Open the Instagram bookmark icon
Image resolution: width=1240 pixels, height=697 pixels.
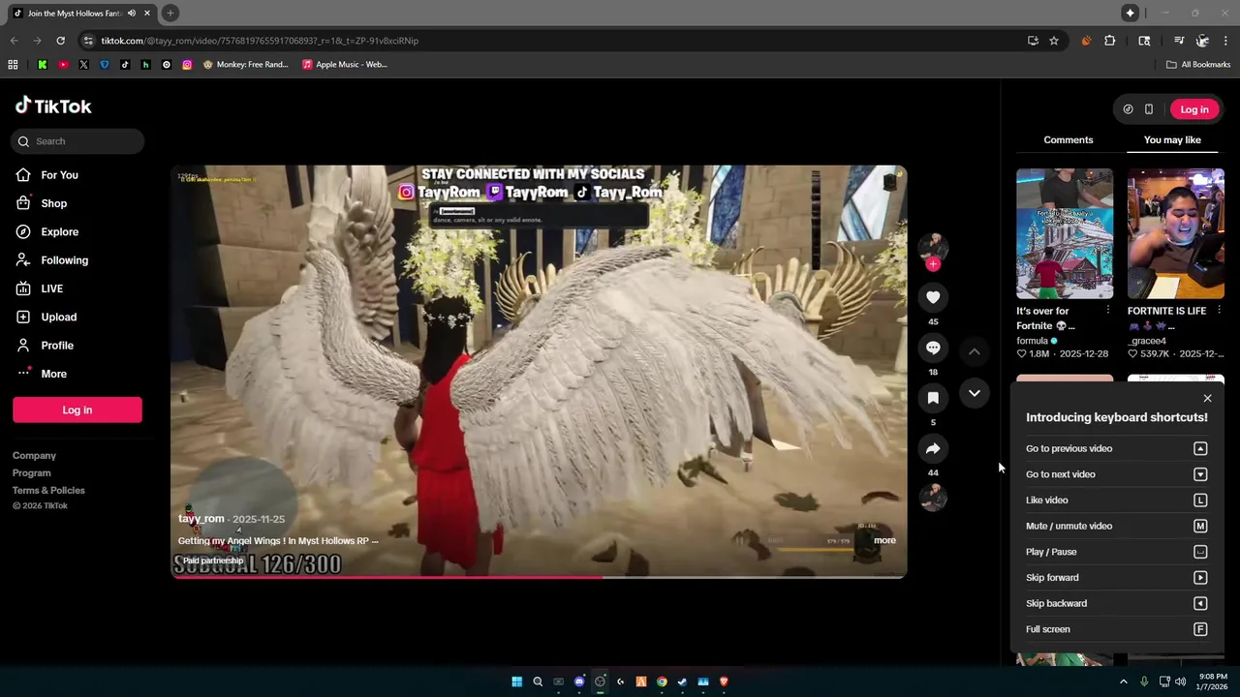tap(187, 65)
